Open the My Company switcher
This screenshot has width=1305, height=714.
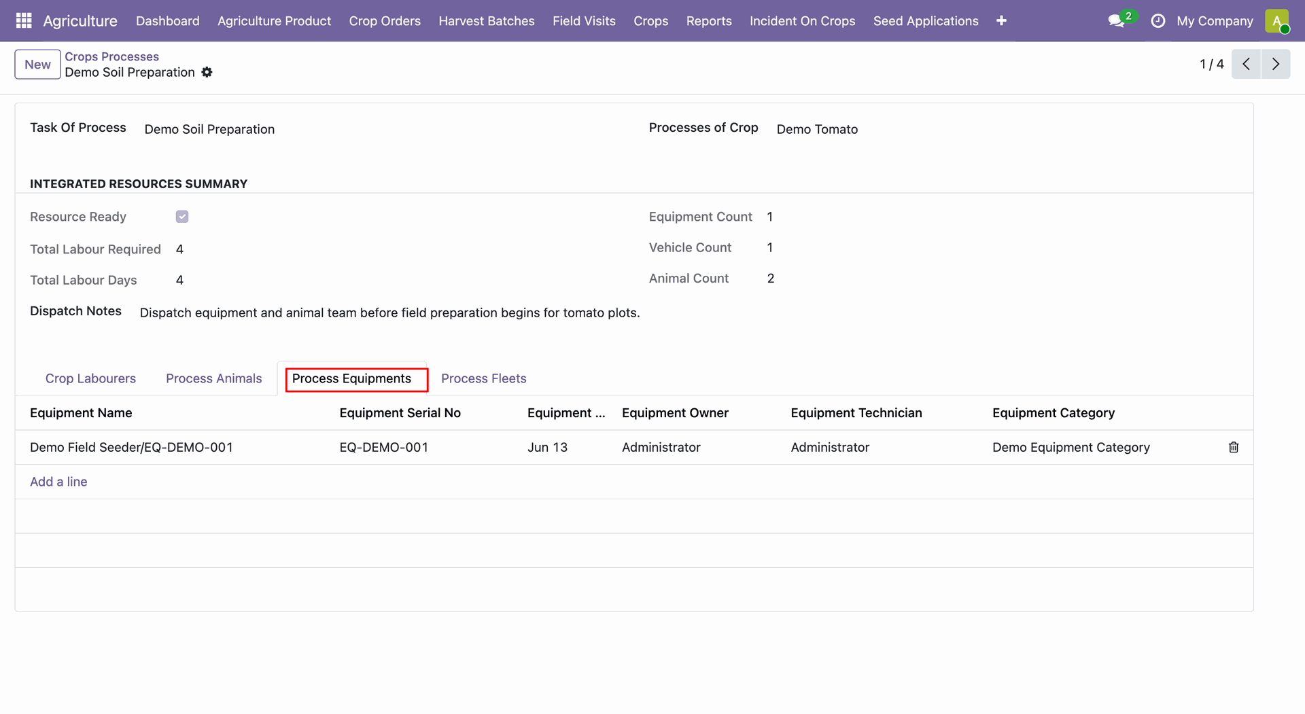click(x=1215, y=21)
